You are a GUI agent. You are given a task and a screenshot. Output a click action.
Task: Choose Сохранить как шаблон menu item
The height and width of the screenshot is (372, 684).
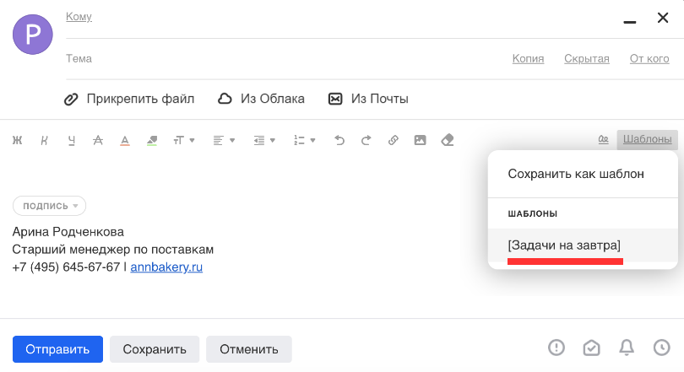click(x=576, y=174)
